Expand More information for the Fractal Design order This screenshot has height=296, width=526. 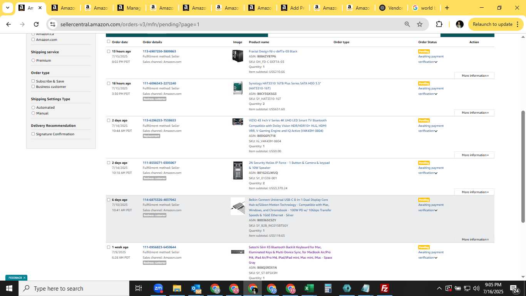coord(474,76)
